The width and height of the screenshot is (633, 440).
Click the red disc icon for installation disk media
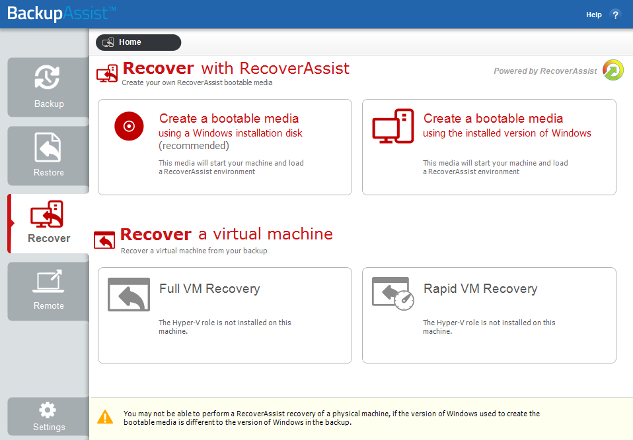[129, 126]
